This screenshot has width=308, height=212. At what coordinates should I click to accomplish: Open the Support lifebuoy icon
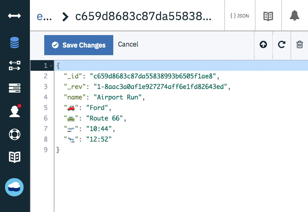[x=15, y=135]
